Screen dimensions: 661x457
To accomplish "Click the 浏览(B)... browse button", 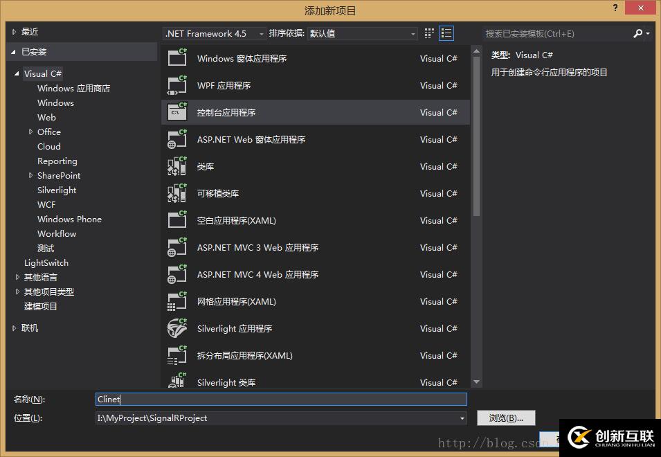I will [x=506, y=418].
